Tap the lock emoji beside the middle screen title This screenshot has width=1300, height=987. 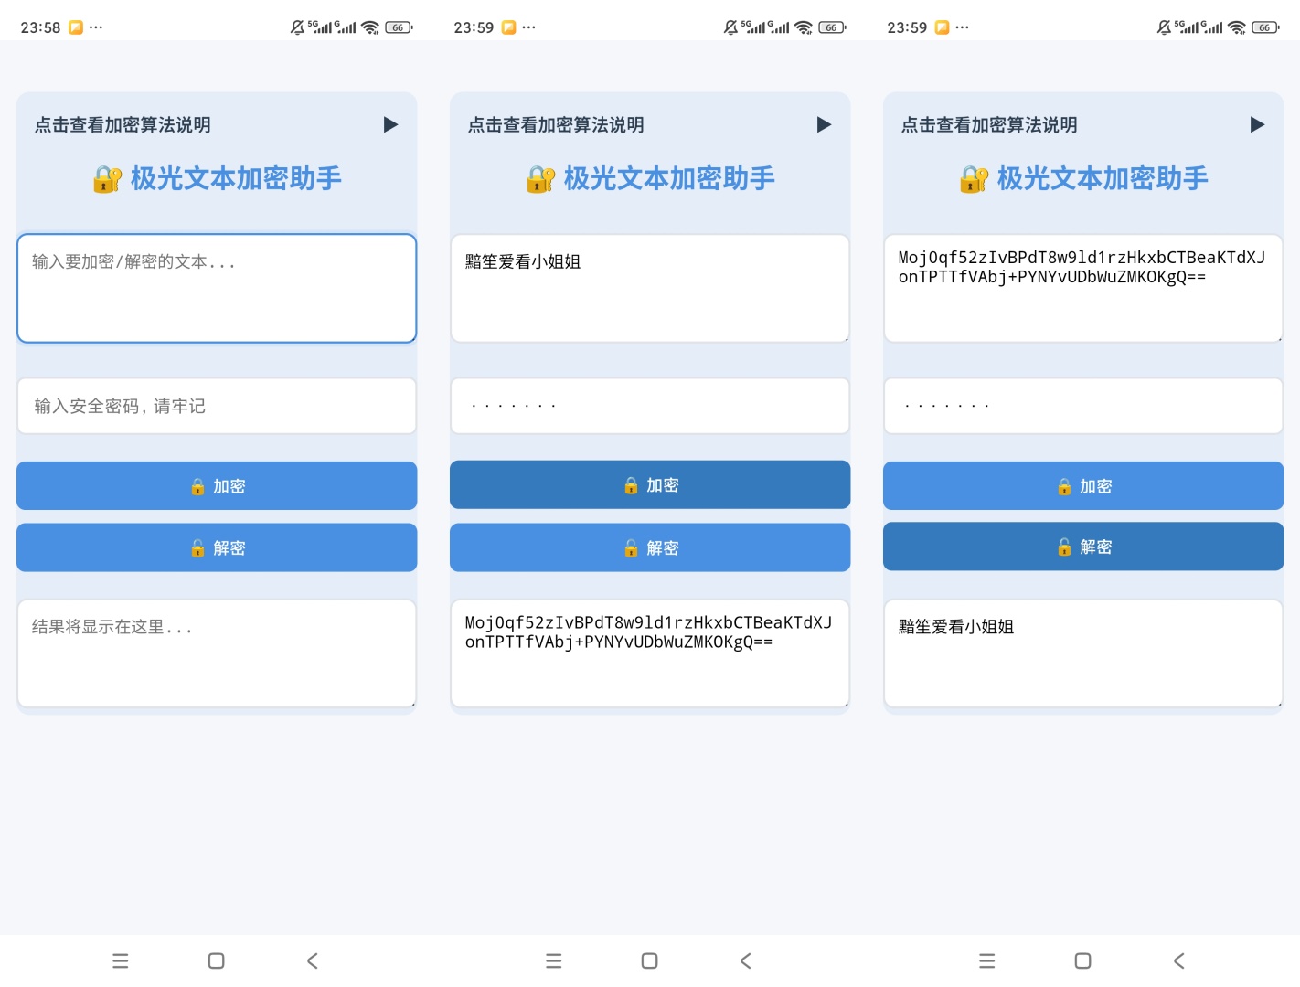coord(540,179)
